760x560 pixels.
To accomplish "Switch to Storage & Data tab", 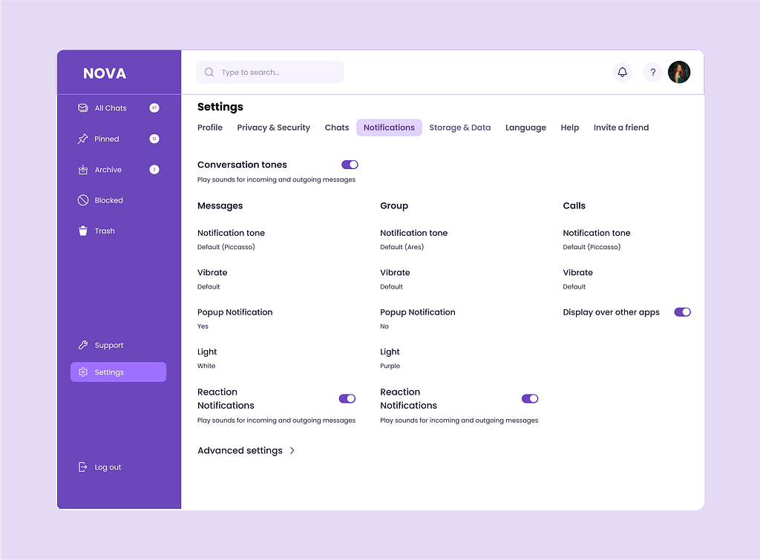I will pyautogui.click(x=460, y=128).
